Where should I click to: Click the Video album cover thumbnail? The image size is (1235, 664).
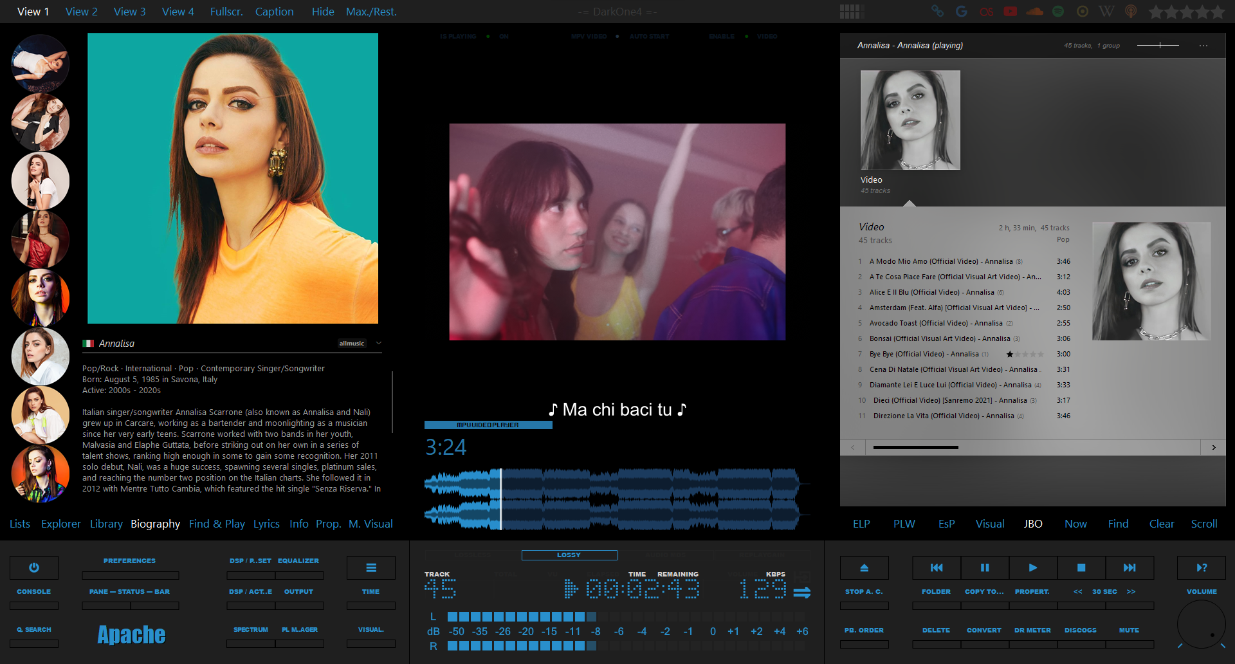click(x=910, y=120)
